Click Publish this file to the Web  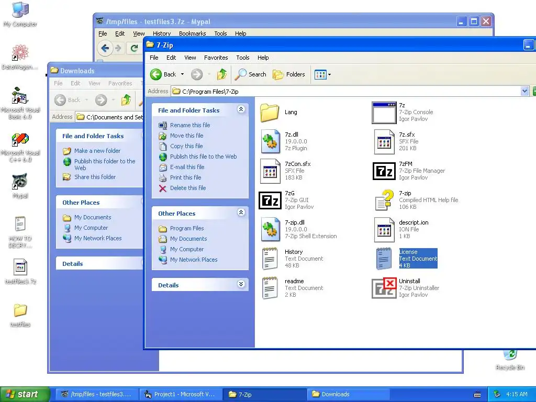click(204, 157)
